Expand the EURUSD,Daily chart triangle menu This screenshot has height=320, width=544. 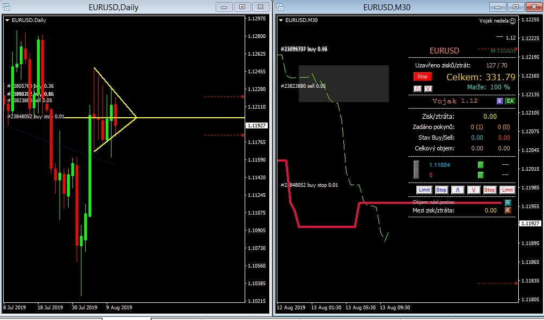coord(7,20)
